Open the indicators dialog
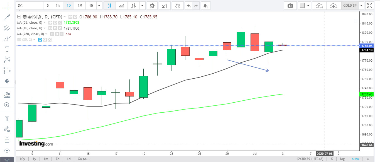 coord(165,6)
